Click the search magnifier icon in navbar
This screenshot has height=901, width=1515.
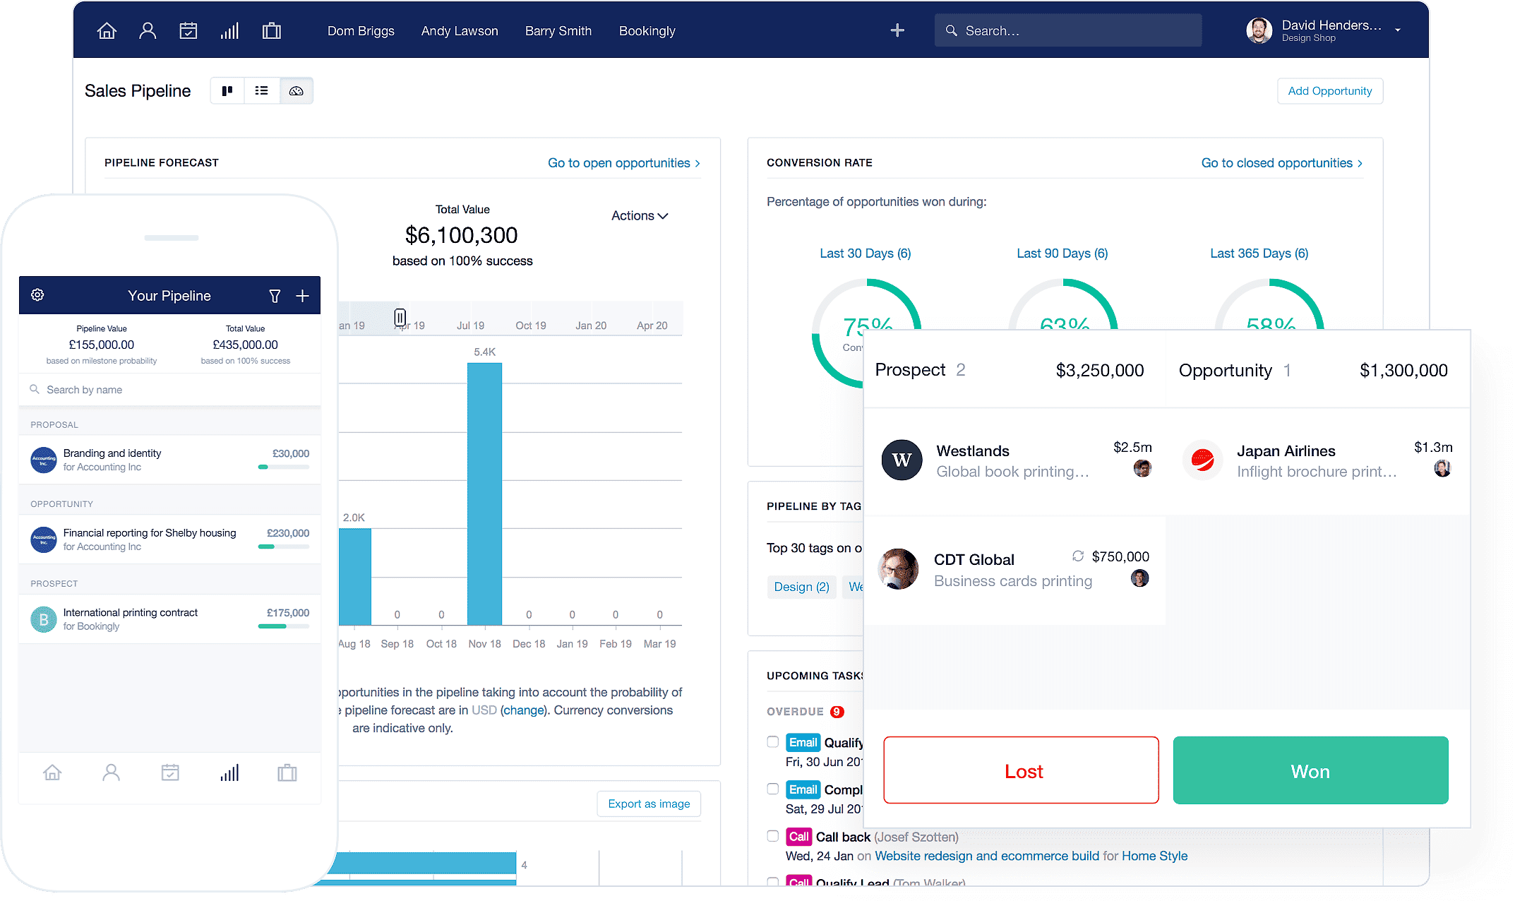[x=952, y=31]
